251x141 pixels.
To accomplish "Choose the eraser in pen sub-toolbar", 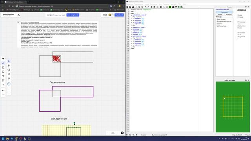I will [x=9, y=74].
